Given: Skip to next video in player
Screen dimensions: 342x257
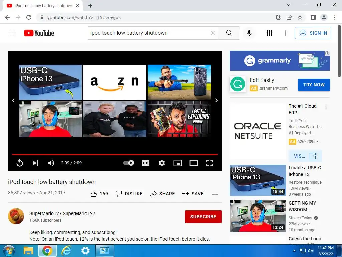Looking at the screenshot, I should click(x=35, y=163).
